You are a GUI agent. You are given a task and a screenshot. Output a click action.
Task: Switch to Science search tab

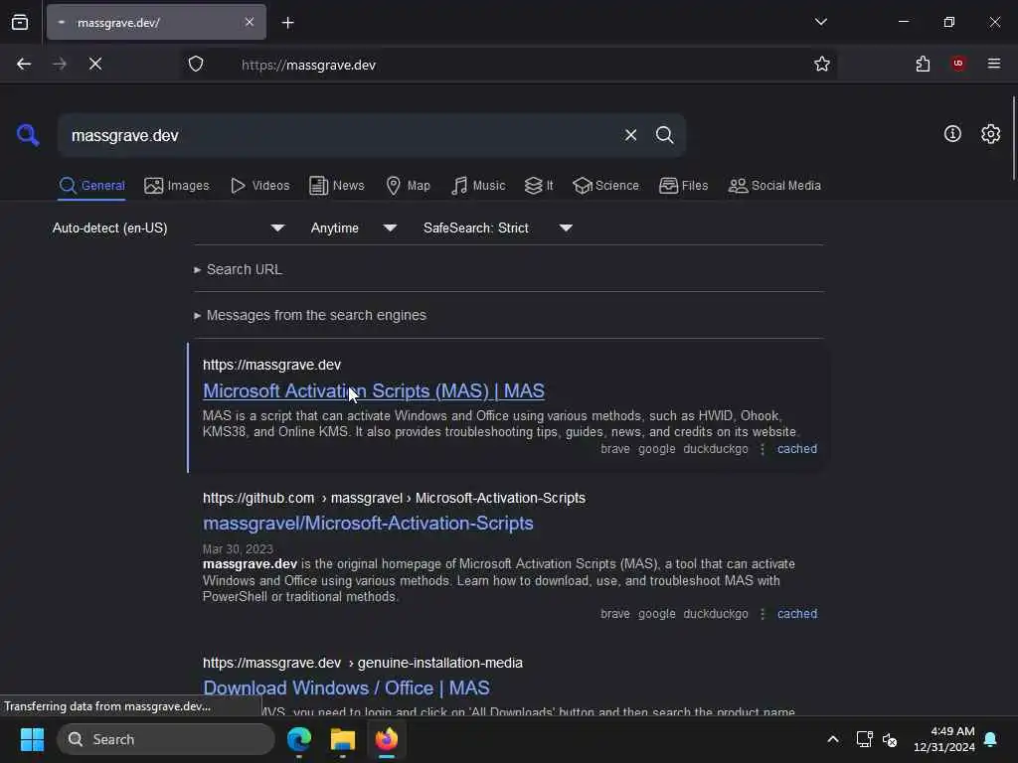(x=605, y=186)
